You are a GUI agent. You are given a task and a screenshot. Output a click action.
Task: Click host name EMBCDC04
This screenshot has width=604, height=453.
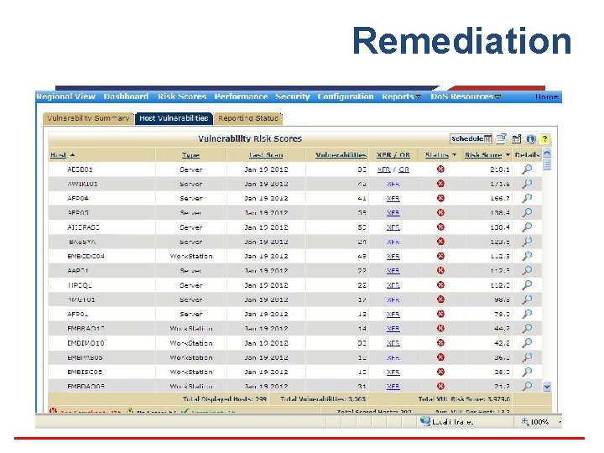click(86, 257)
